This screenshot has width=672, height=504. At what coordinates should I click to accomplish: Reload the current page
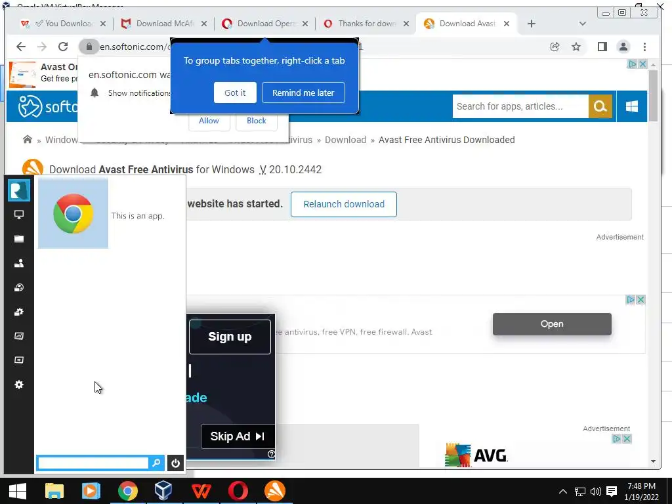pos(63,47)
